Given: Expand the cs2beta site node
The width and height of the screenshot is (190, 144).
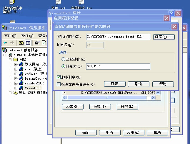Looking at the screenshot, I should click(x=16, y=74).
